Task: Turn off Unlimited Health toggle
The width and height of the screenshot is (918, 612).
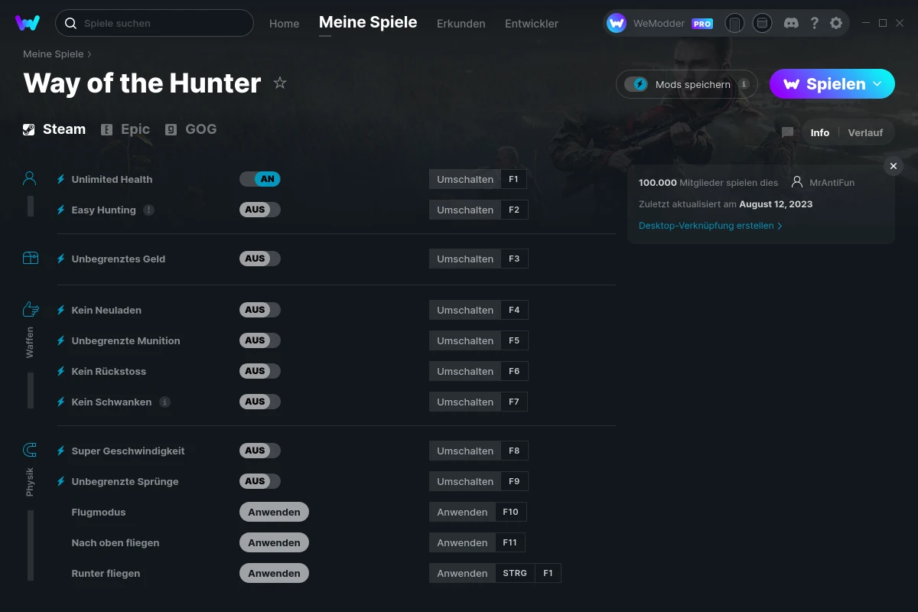Action: tap(260, 179)
